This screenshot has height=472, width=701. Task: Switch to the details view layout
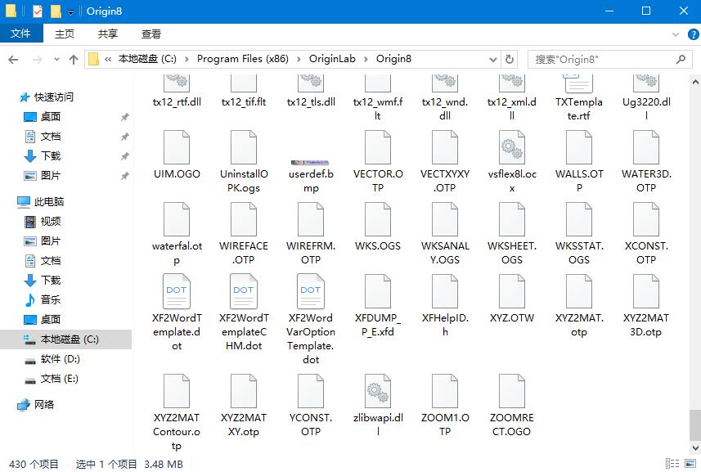[672, 464]
